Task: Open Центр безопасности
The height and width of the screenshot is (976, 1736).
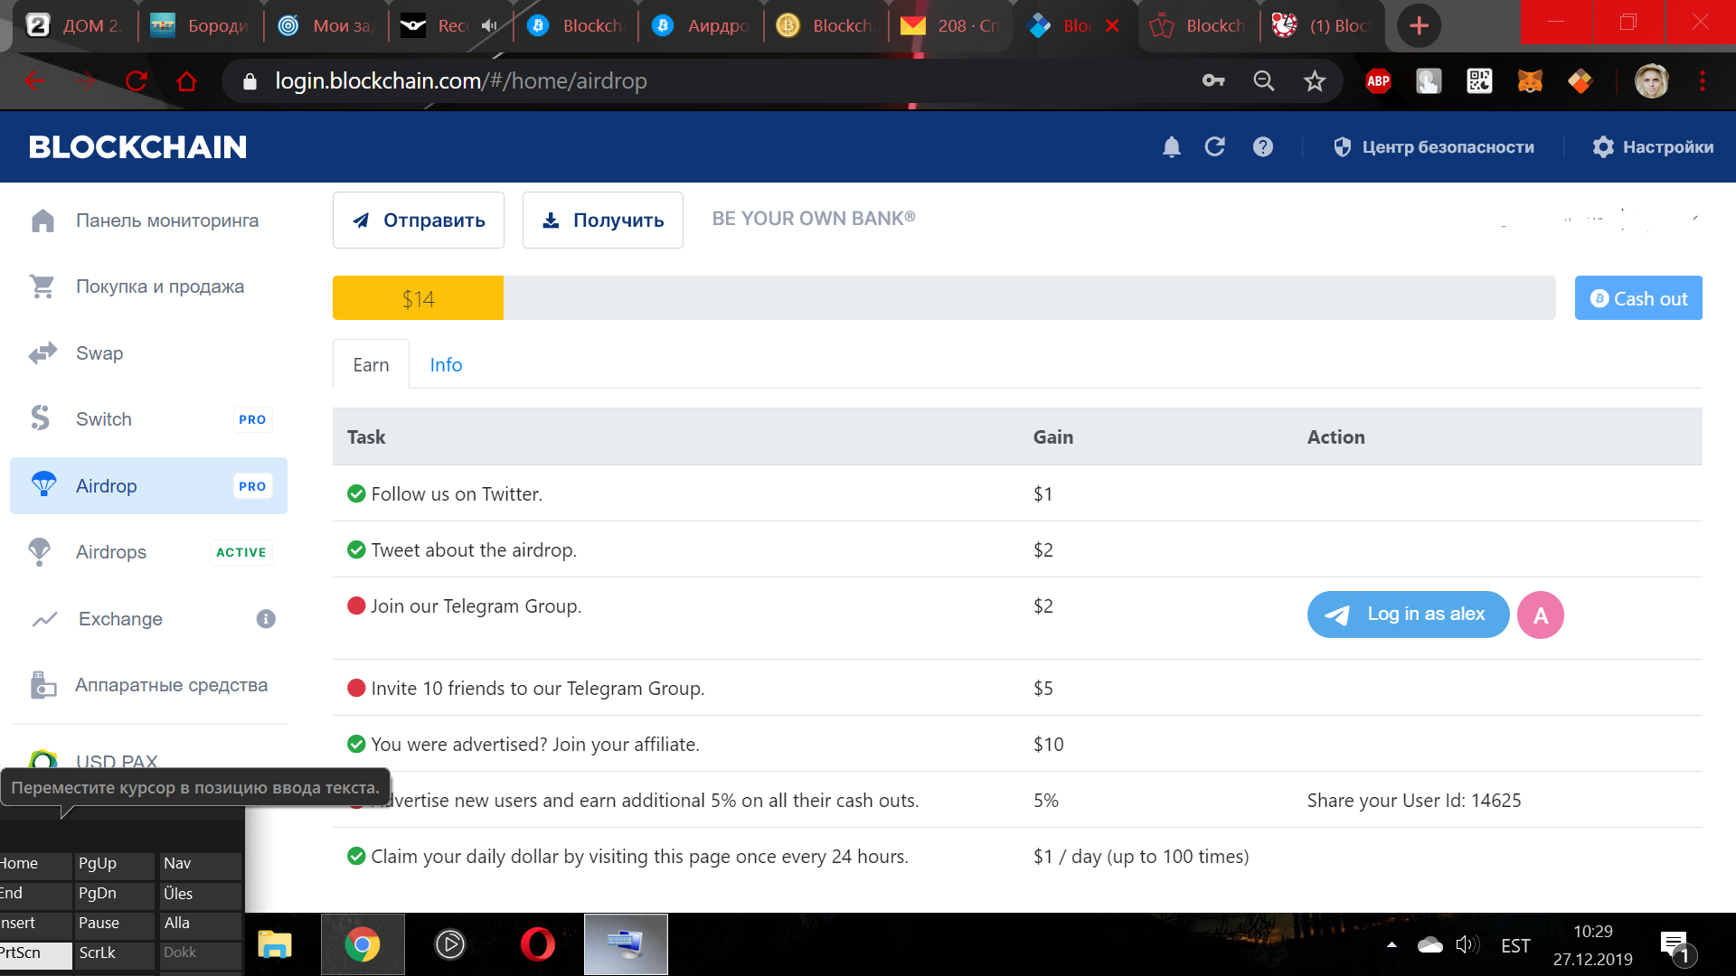Action: (x=1434, y=147)
